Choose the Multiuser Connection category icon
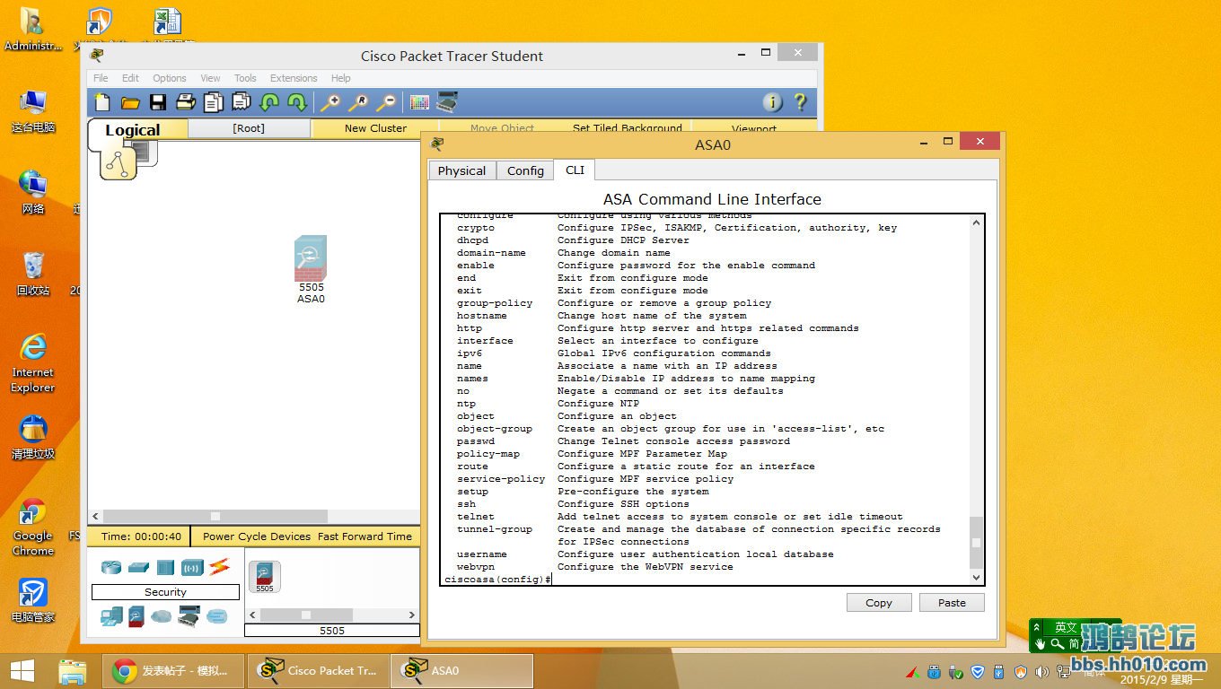 216,616
